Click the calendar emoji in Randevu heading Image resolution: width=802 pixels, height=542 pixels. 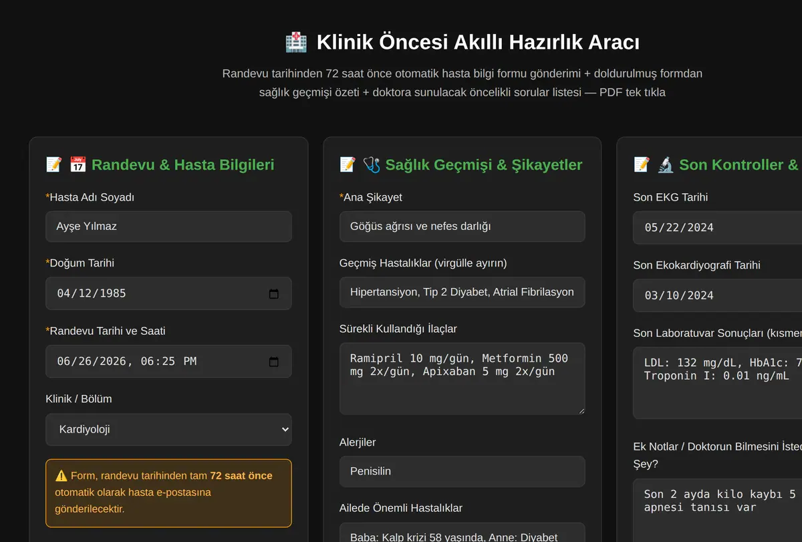tap(78, 164)
